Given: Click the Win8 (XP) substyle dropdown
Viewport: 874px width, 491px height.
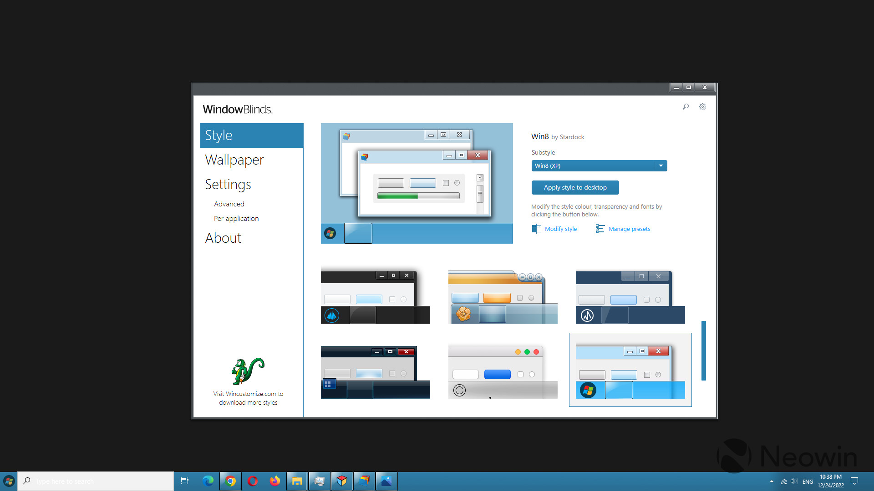Looking at the screenshot, I should tap(599, 165).
